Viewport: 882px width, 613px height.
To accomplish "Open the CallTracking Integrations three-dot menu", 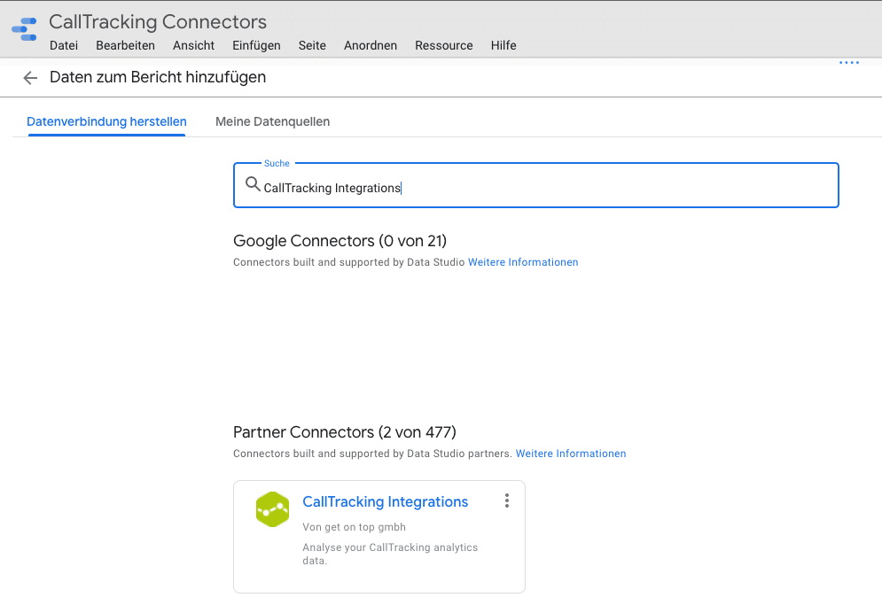I will (x=506, y=501).
